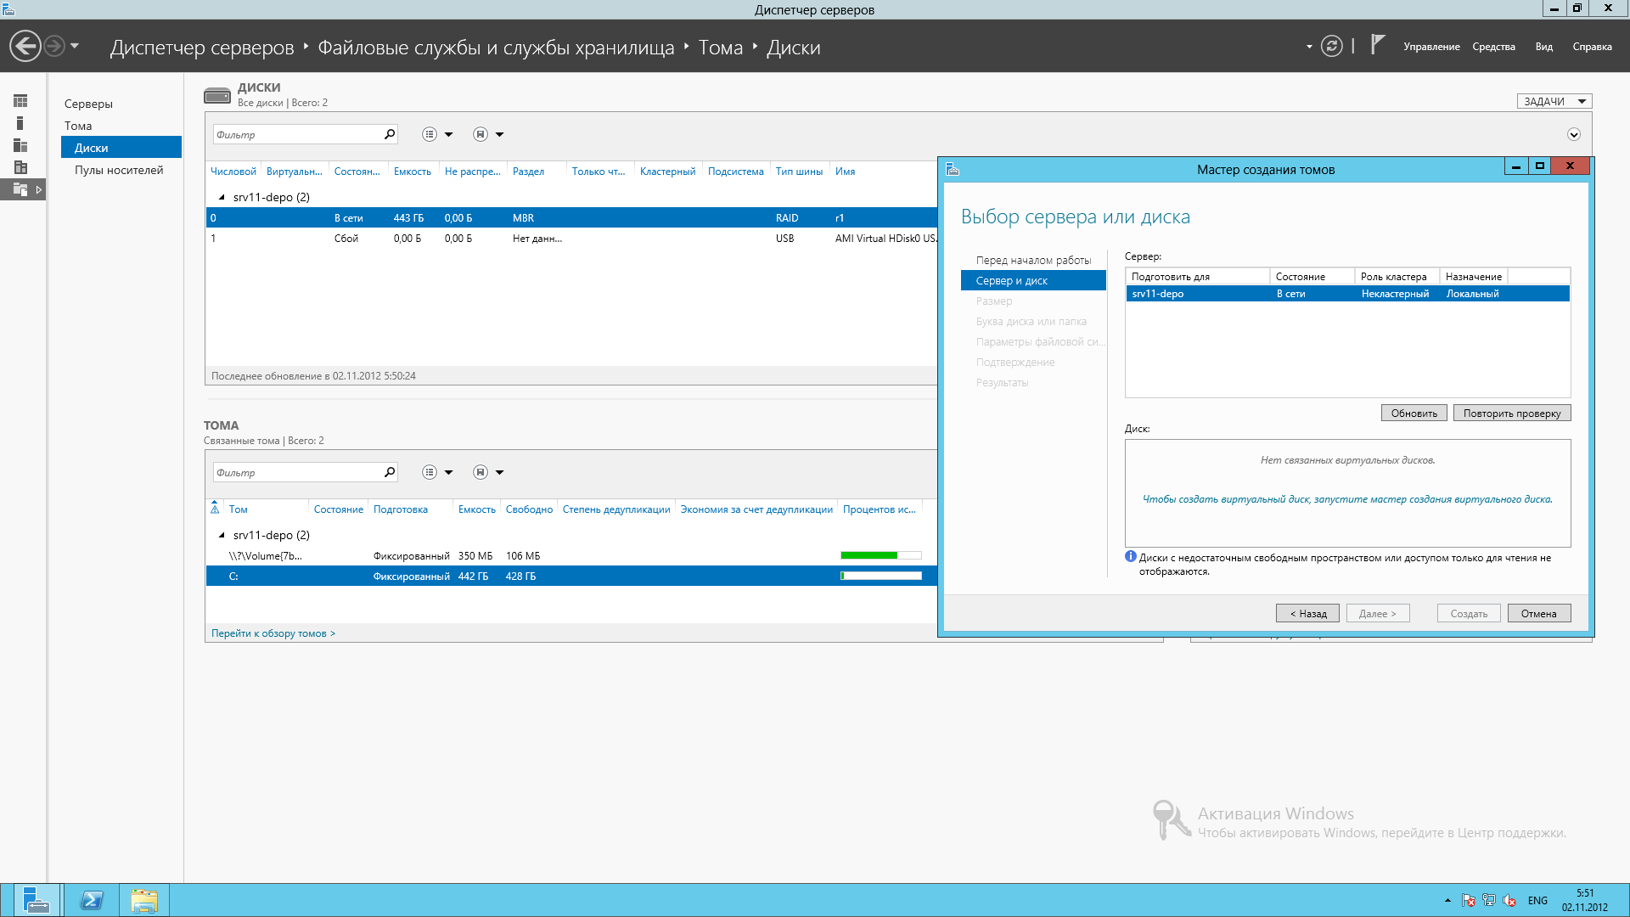Click usage bar of C: volume
This screenshot has width=1630, height=917.
coord(881,576)
